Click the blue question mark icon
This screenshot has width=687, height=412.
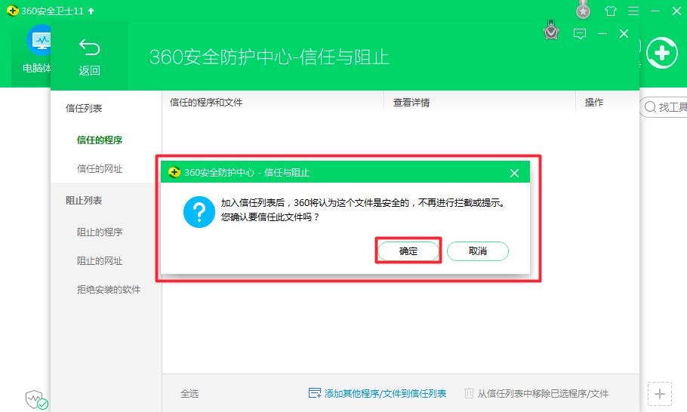pyautogui.click(x=199, y=212)
